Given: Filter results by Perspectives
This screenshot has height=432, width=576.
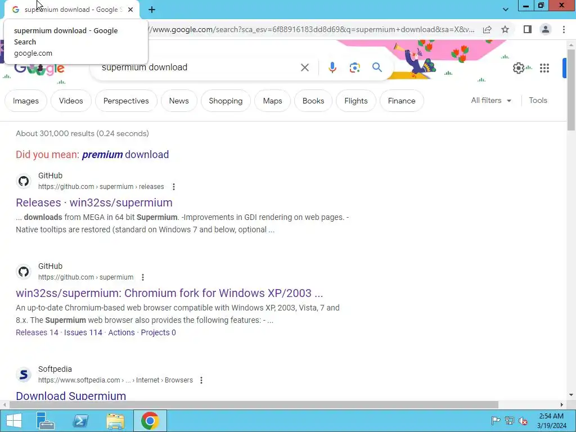Looking at the screenshot, I should click(x=126, y=101).
